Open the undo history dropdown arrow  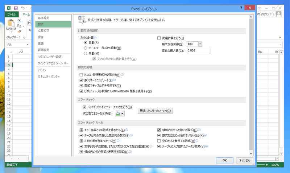(x=26, y=8)
